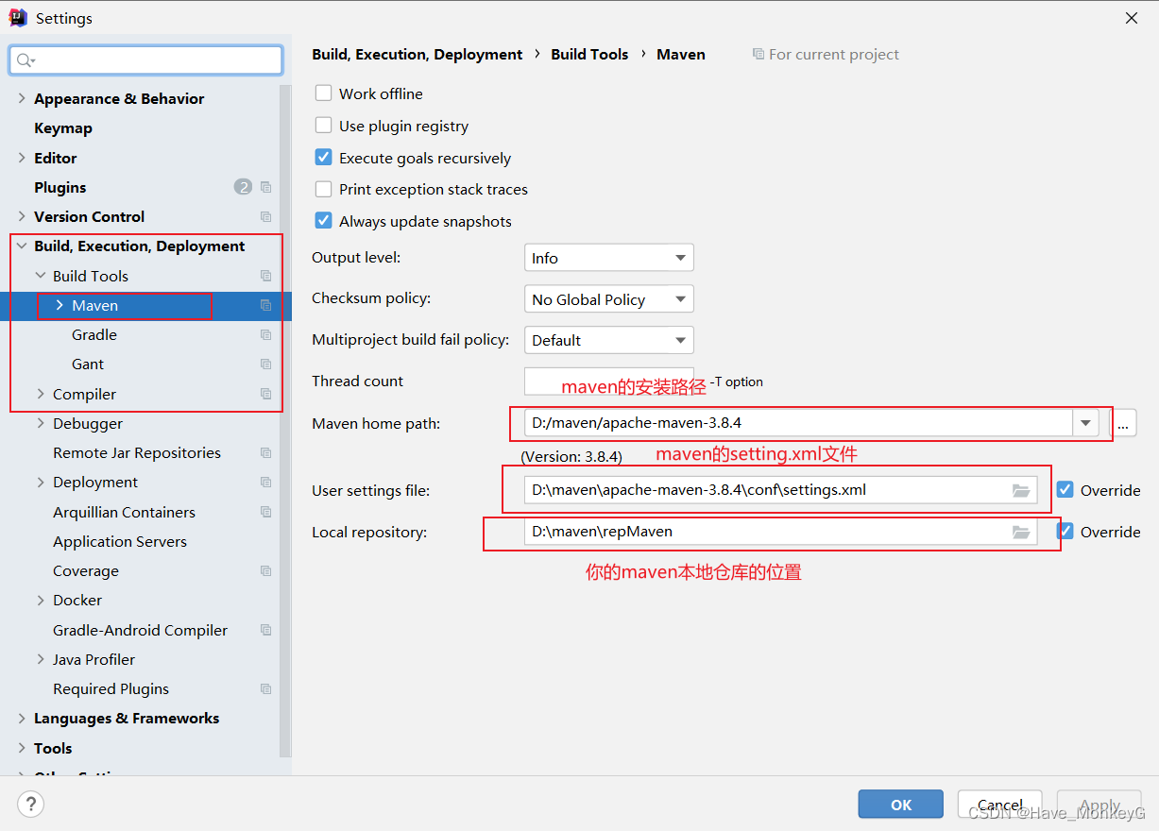The image size is (1159, 831).
Task: Select Gradle under Build Tools
Action: [x=94, y=334]
